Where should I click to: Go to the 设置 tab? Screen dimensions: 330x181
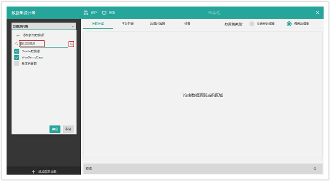pyautogui.click(x=187, y=24)
